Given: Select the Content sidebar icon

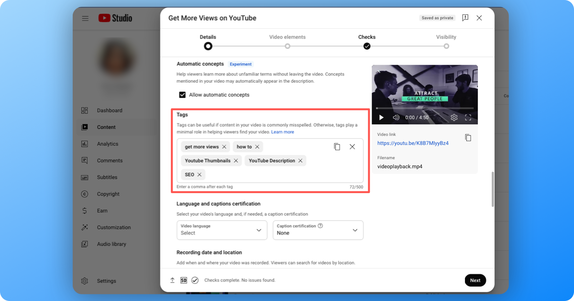Looking at the screenshot, I should (85, 127).
